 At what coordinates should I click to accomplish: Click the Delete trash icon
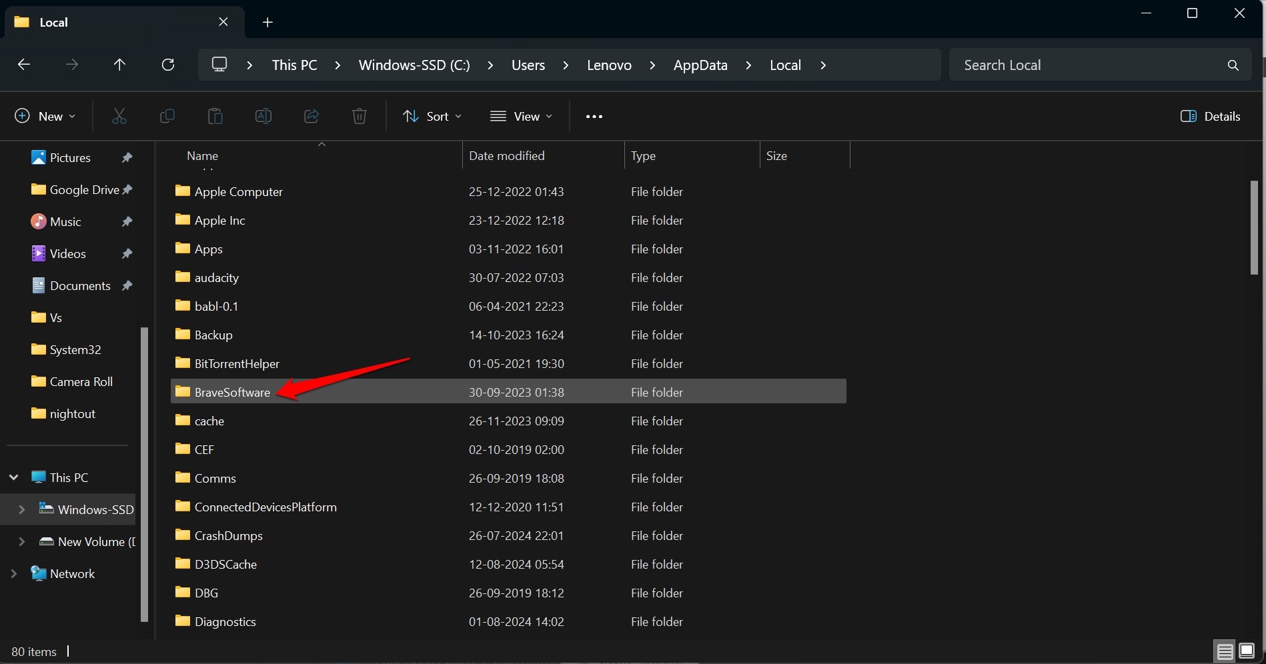(360, 117)
